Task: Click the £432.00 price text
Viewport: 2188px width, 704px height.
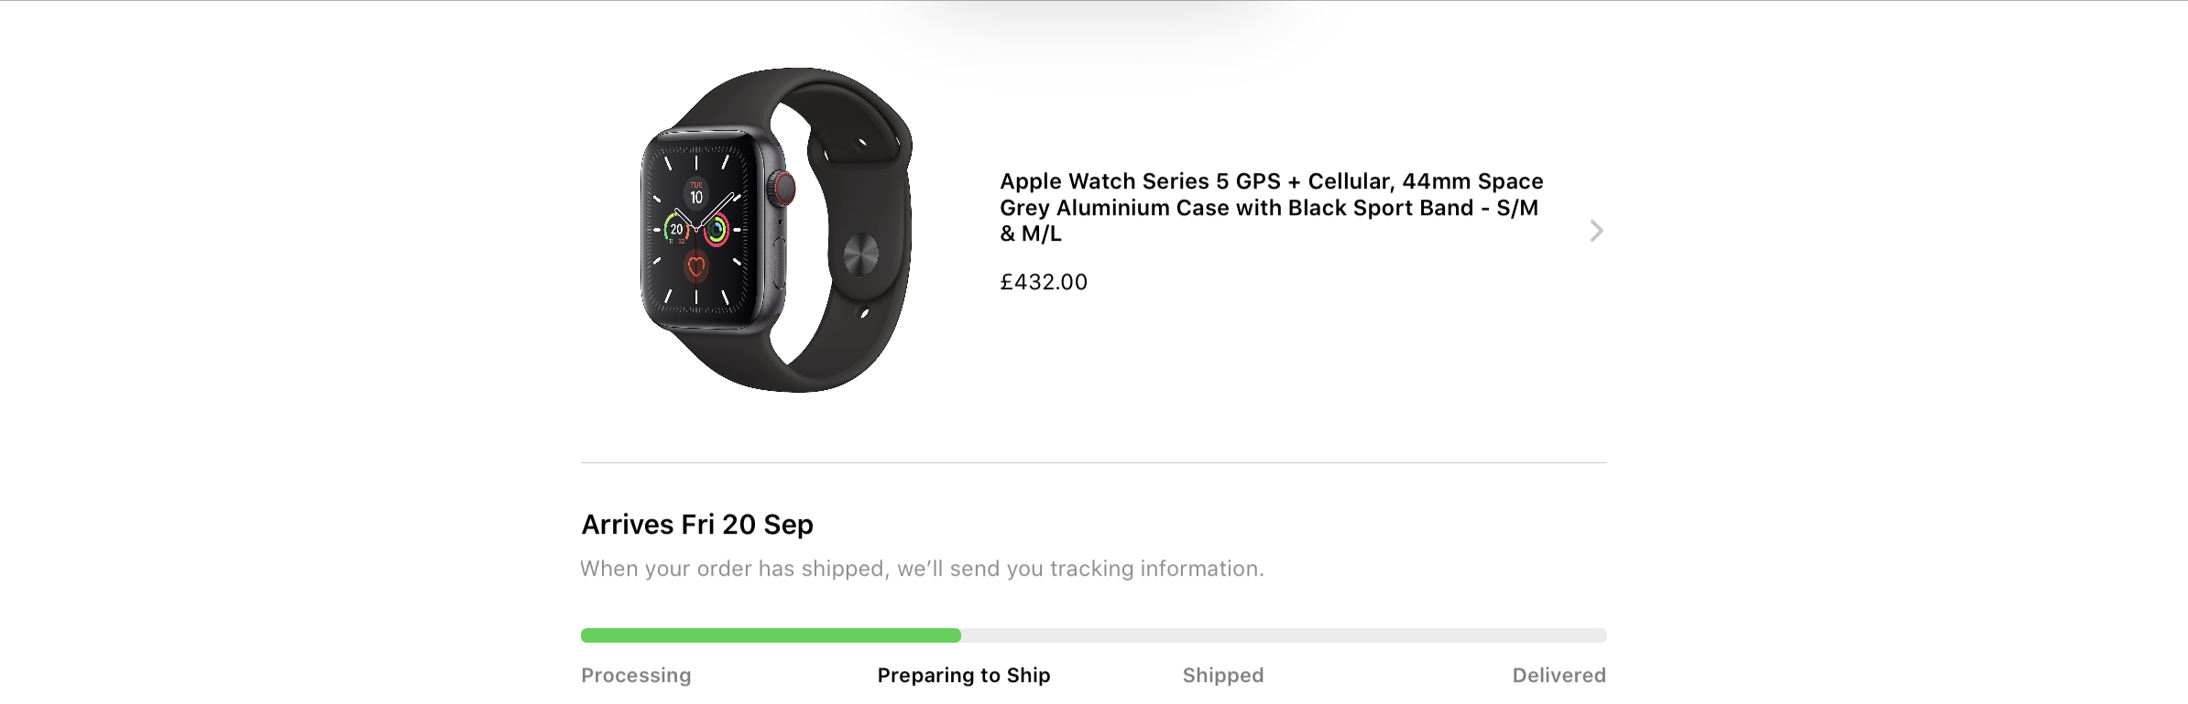Action: click(x=1044, y=282)
